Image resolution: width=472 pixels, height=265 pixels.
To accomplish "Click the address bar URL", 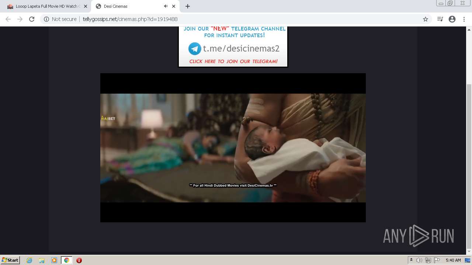I will [x=130, y=19].
